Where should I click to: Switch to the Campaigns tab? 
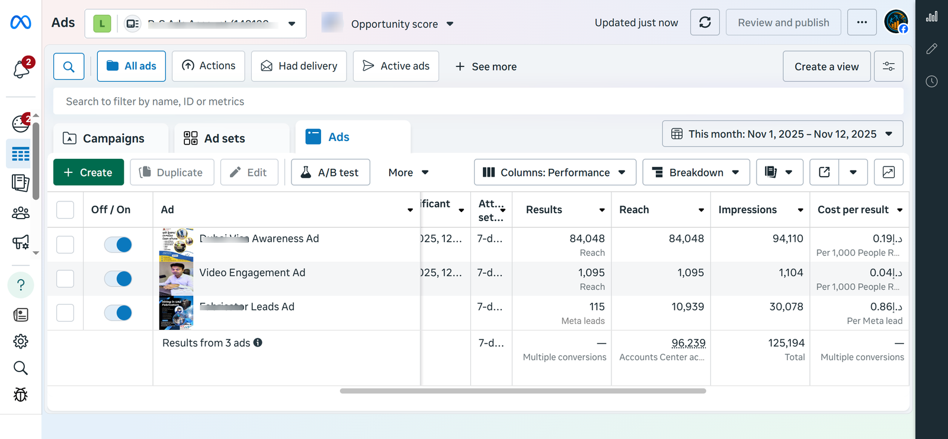(x=111, y=138)
